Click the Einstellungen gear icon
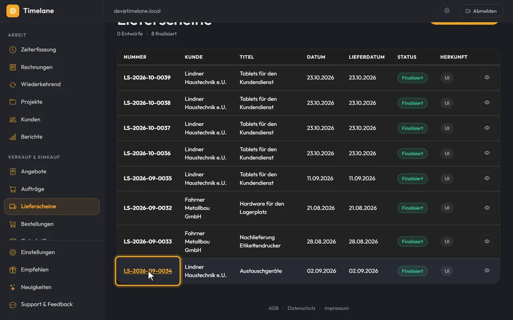 (13, 252)
